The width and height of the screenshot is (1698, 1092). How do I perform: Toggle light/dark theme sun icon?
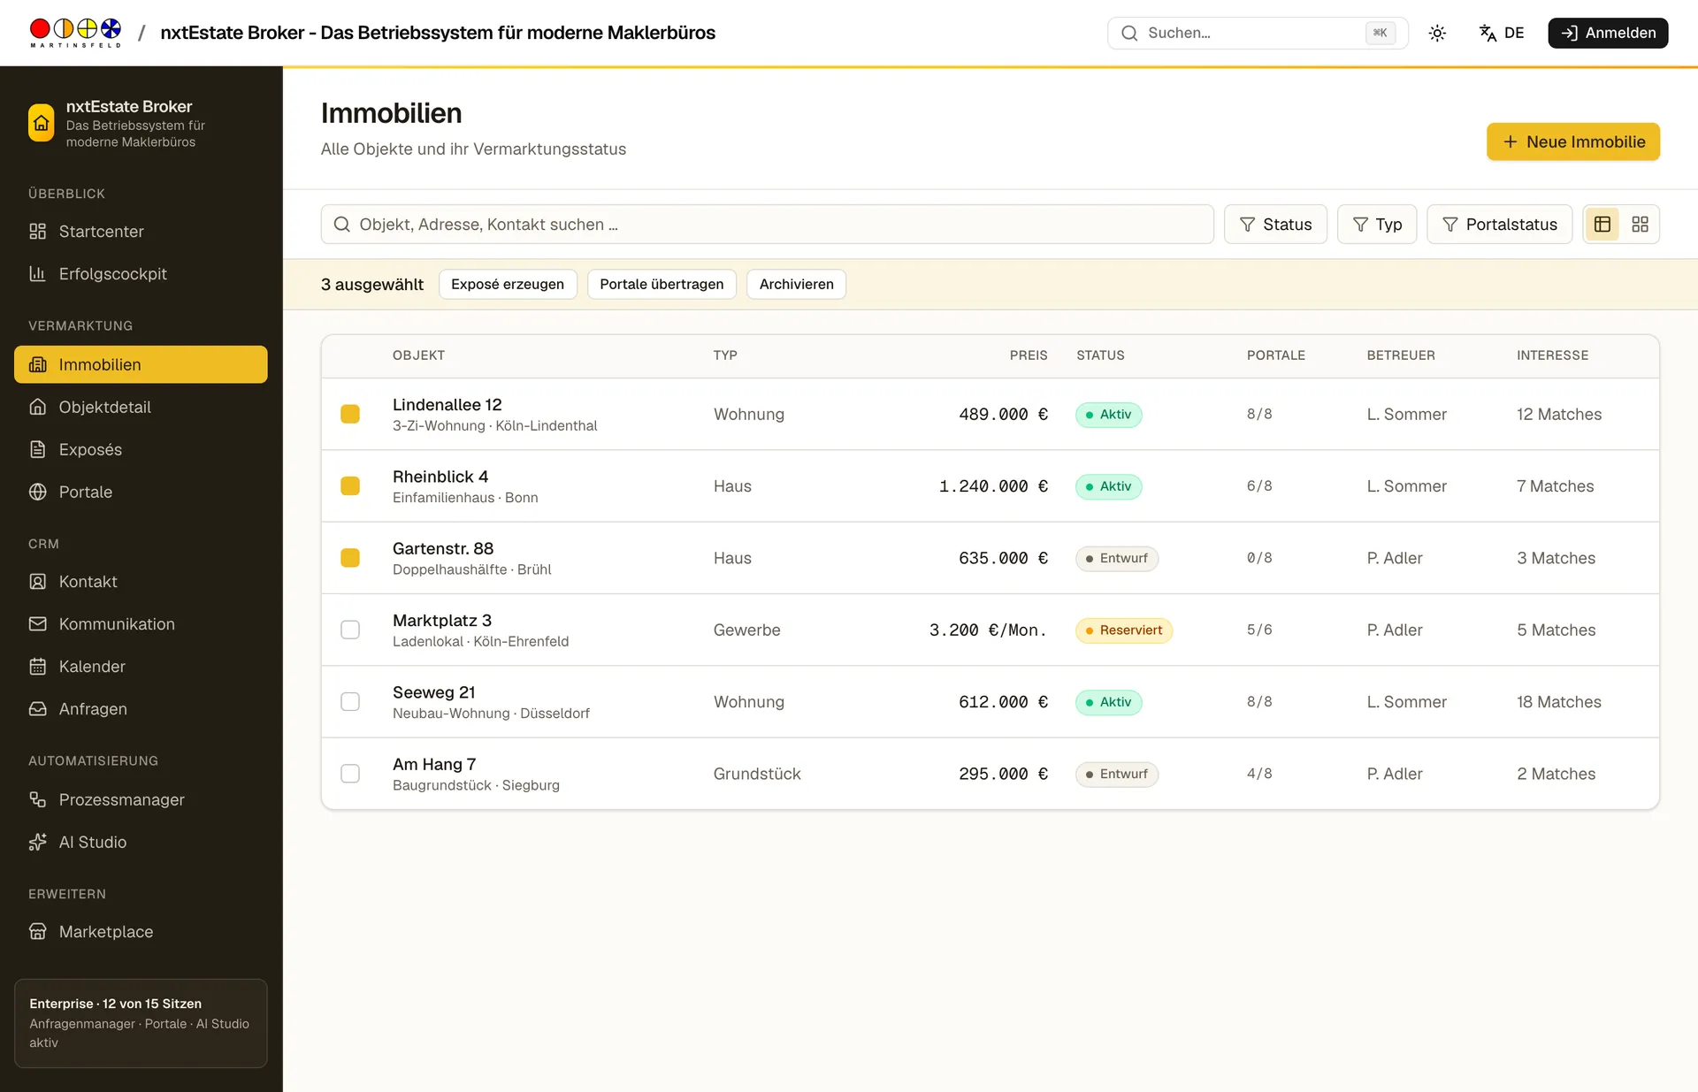(1437, 34)
